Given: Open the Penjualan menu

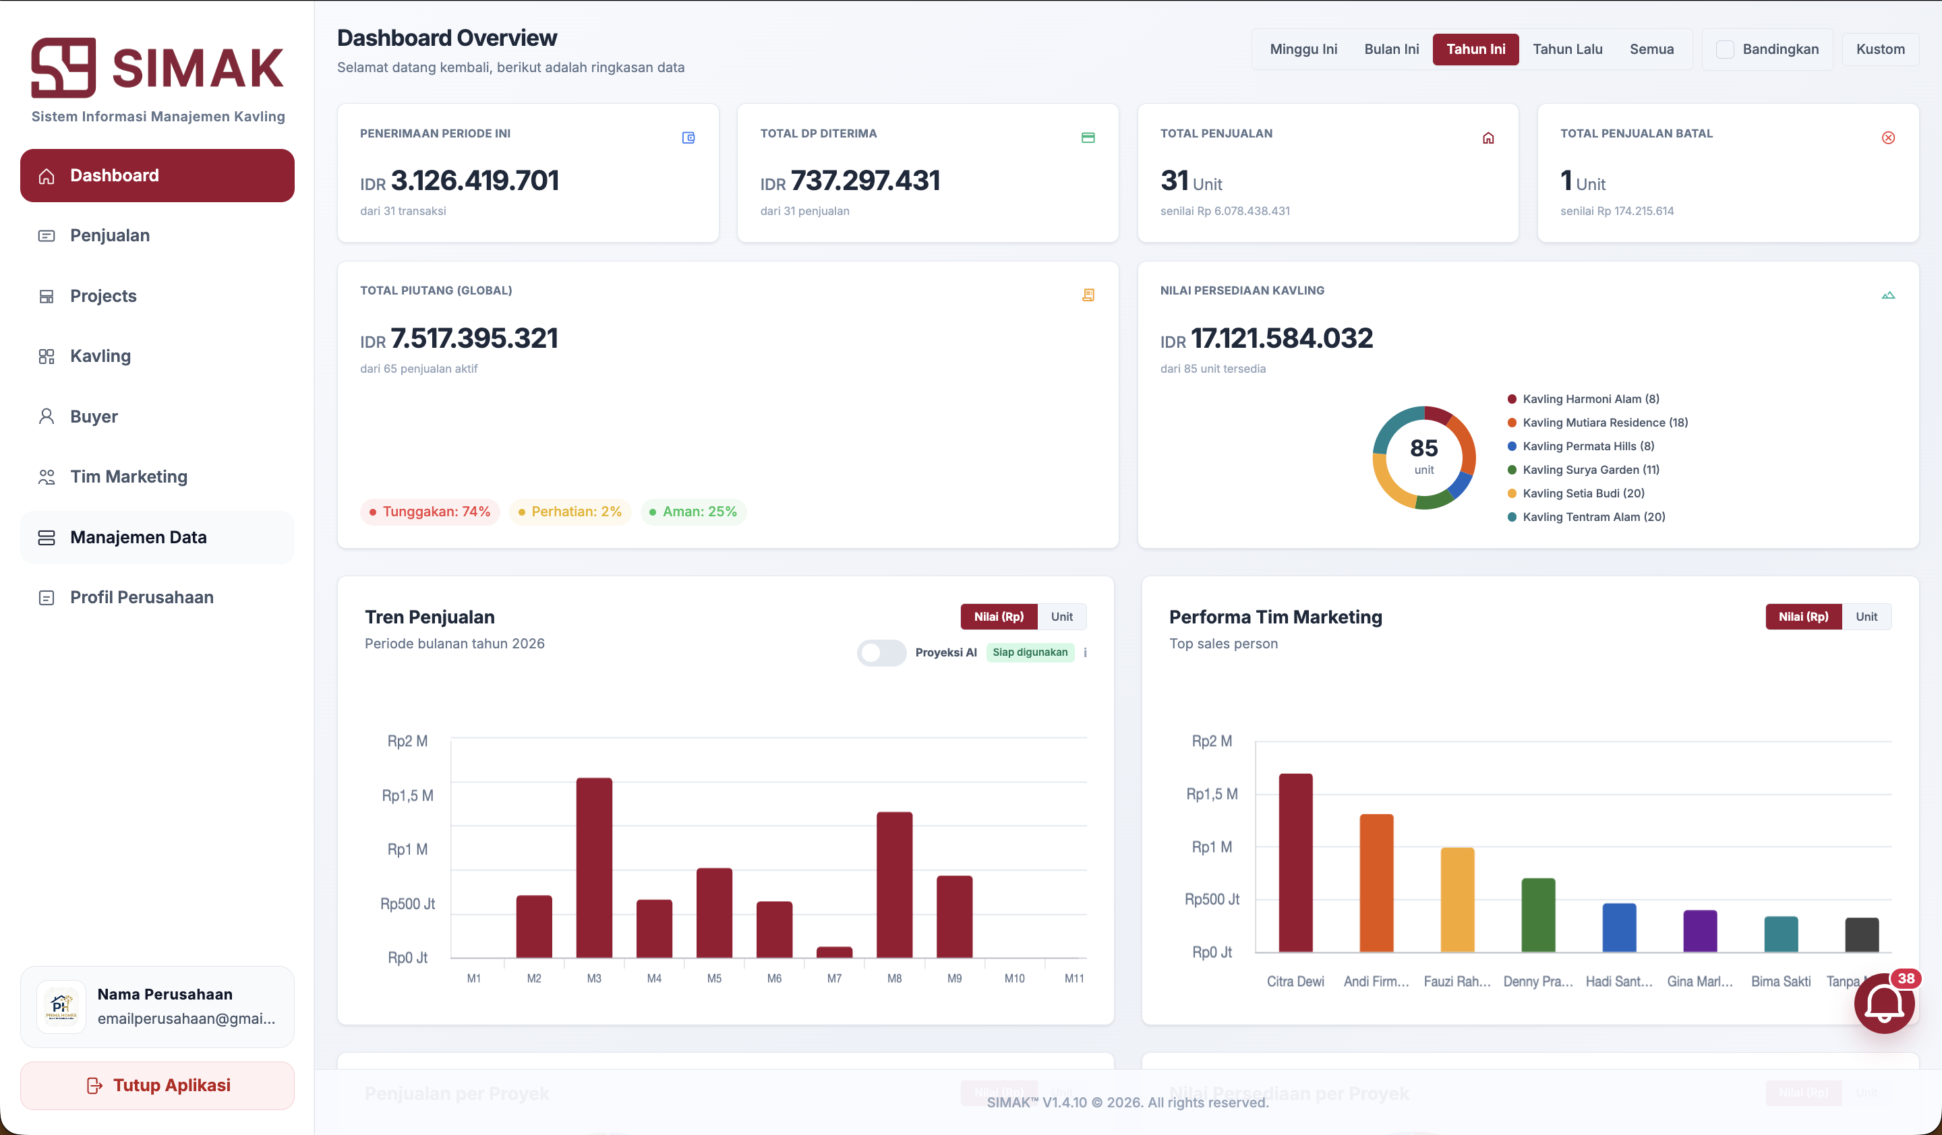Looking at the screenshot, I should click(x=157, y=236).
